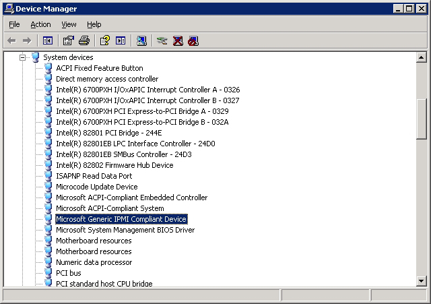Toggle the Show/Hide Action Pane toolbar icon
Viewport: 431px width, 304px height.
(121, 40)
